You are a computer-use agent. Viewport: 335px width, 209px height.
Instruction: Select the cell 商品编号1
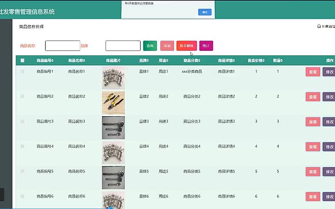click(45, 71)
